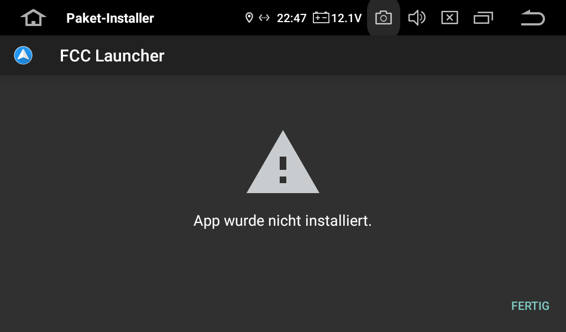566x332 pixels.
Task: Click the "App wurde nicht installiert." message
Action: [x=282, y=221]
